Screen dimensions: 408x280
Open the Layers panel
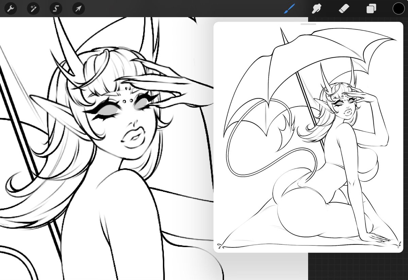(371, 8)
